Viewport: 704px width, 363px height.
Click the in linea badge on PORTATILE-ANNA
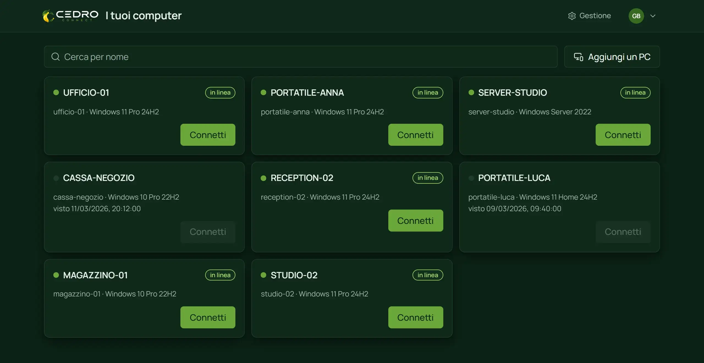point(428,92)
